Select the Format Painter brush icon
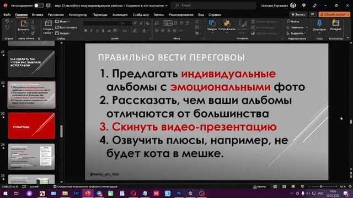This screenshot has width=353, height=198. tap(33, 33)
